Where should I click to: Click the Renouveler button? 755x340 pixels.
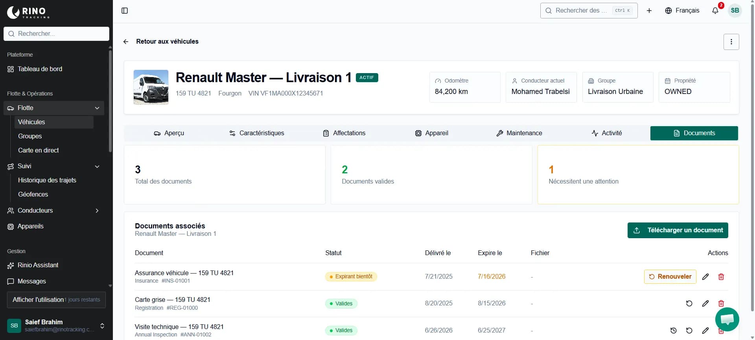point(670,277)
